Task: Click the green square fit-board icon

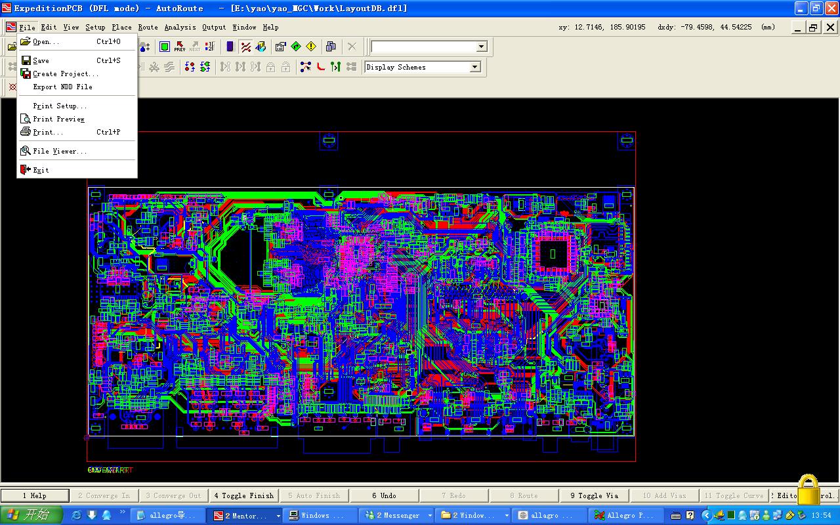Action: [x=164, y=47]
